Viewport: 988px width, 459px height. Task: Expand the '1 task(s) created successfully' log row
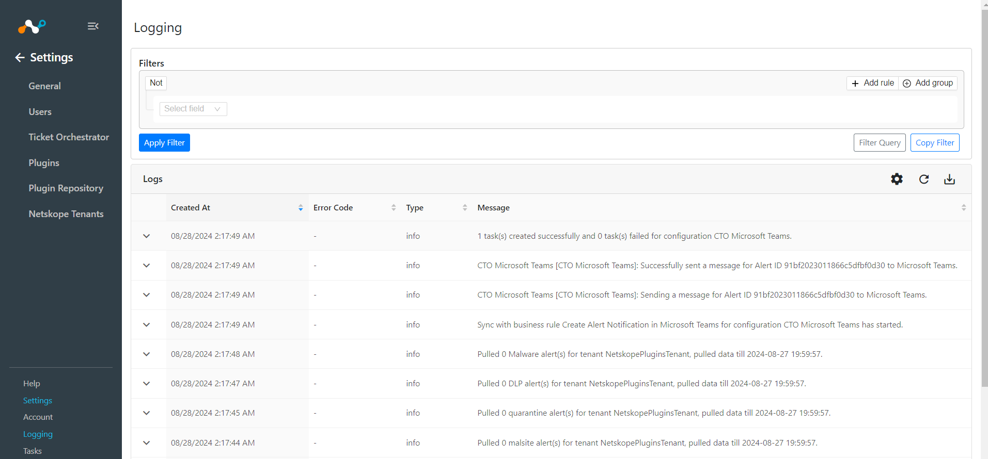(147, 236)
